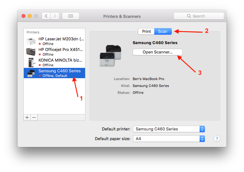Click the Open Scanner button
Viewport: 244px width, 172px height.
point(157,52)
